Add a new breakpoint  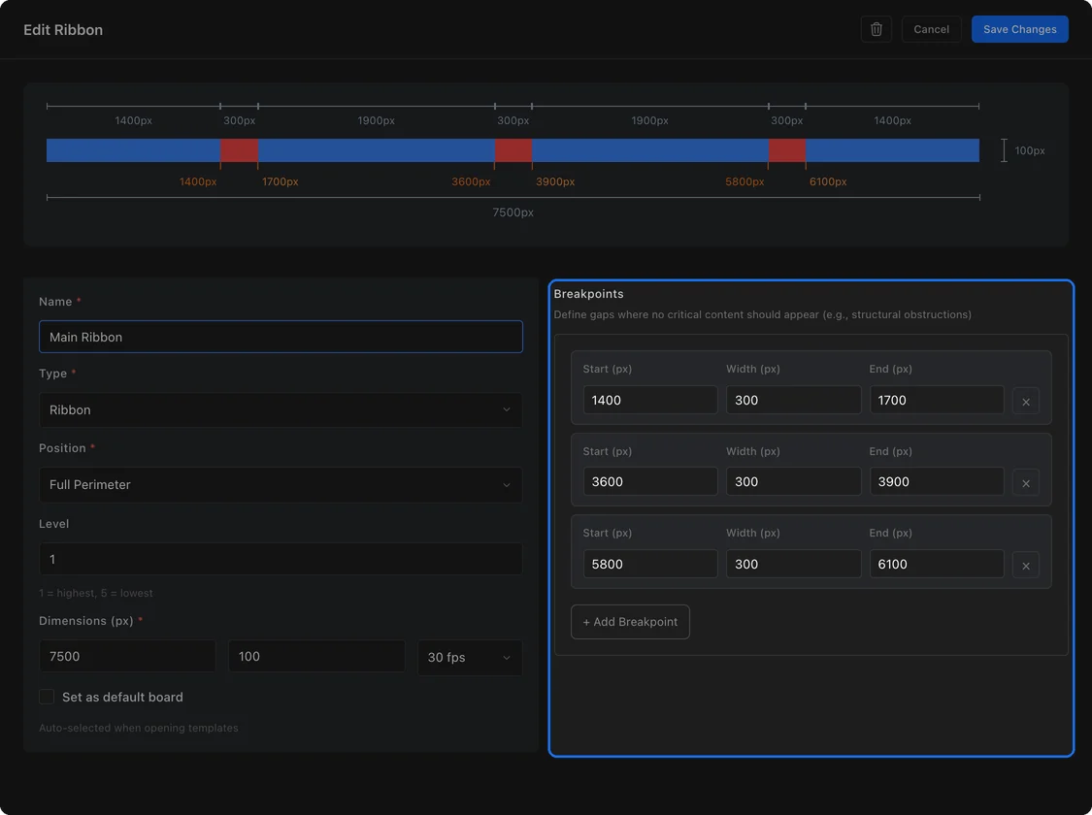point(630,622)
